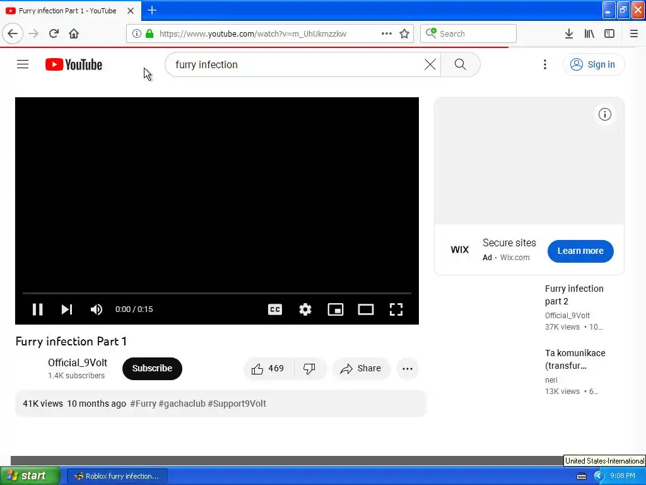Screen dimensions: 646x485
Task: Go to the YouTube home logo
Action: tap(74, 64)
